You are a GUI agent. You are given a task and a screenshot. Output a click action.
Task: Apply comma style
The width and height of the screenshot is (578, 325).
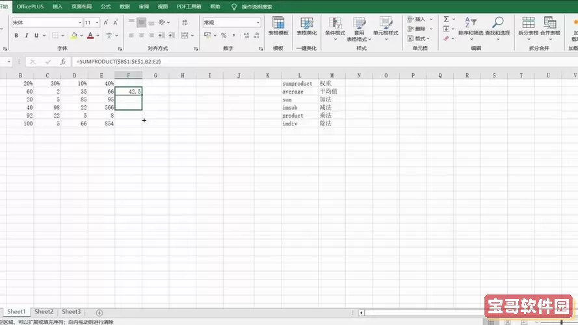coord(233,35)
